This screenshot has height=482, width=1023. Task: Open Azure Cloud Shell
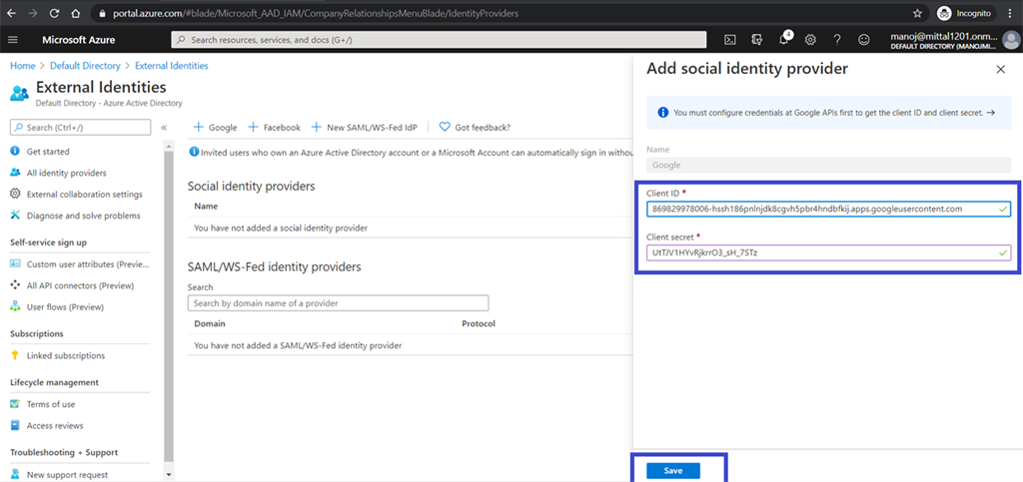tap(731, 40)
